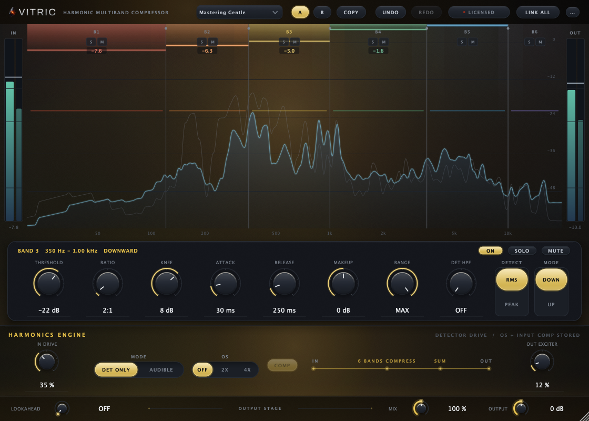The height and width of the screenshot is (421, 589).
Task: Solo band B2 with its S button
Action: tap(201, 42)
